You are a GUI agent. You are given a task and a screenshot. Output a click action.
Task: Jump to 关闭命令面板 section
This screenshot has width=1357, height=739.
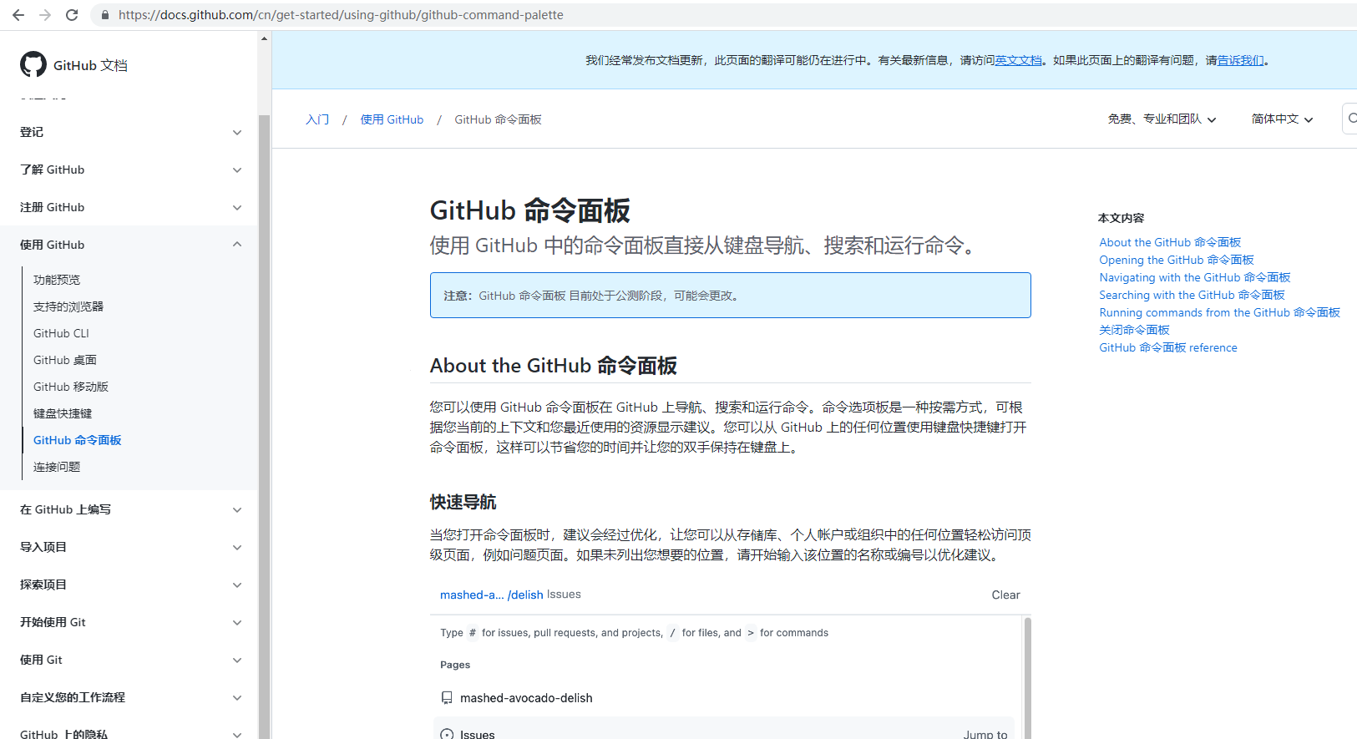tap(1134, 330)
